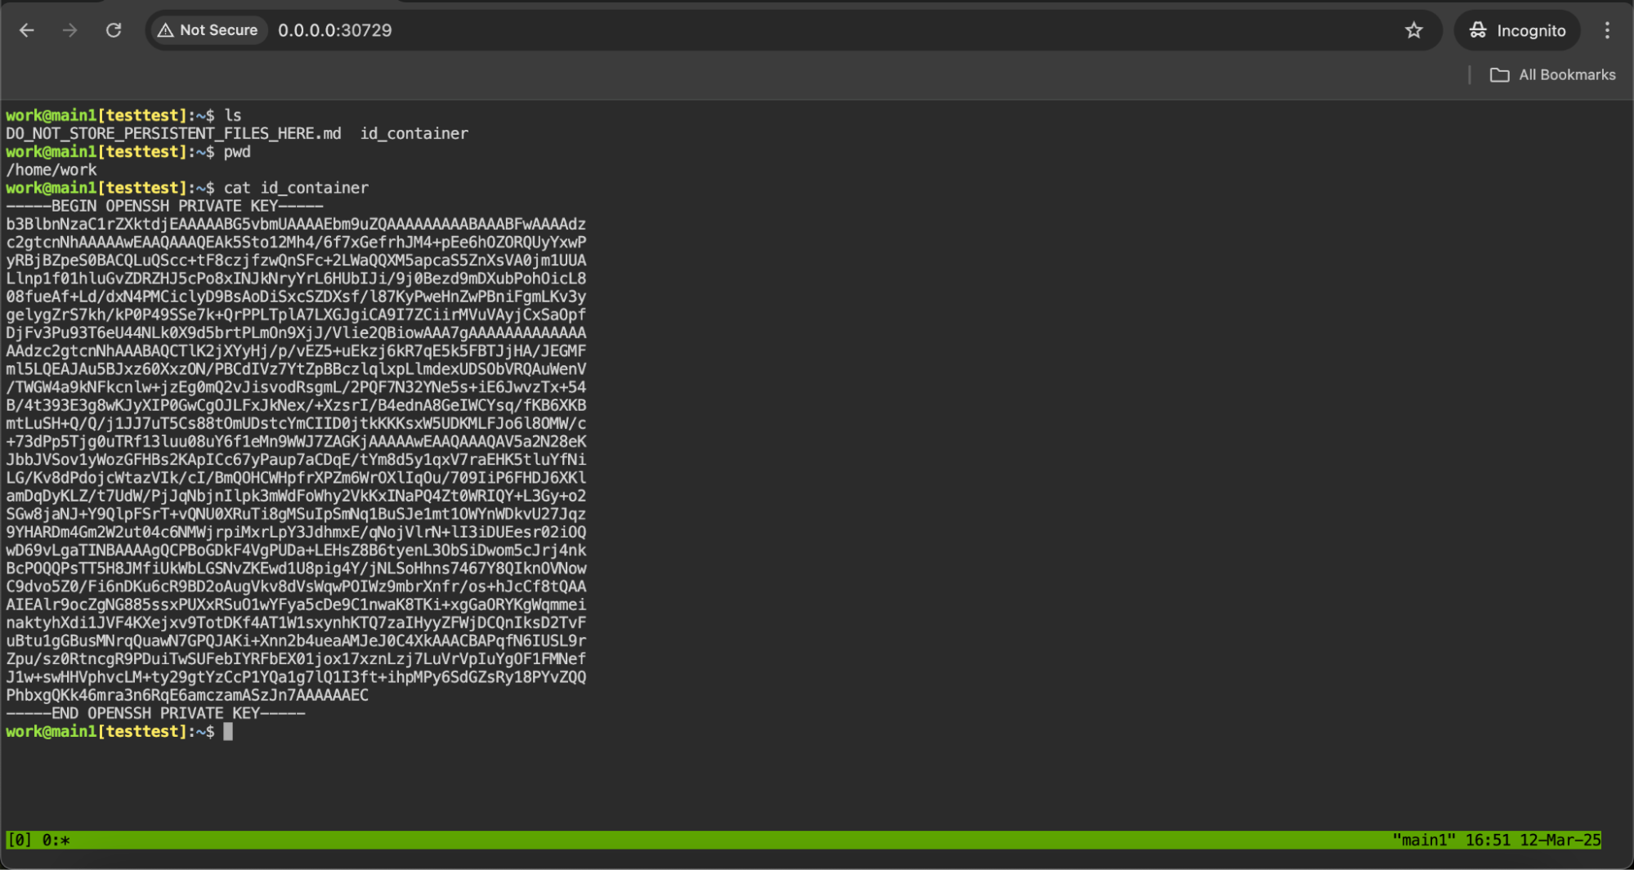Open the Chrome three-dot menu
This screenshot has height=870, width=1634.
[1607, 30]
